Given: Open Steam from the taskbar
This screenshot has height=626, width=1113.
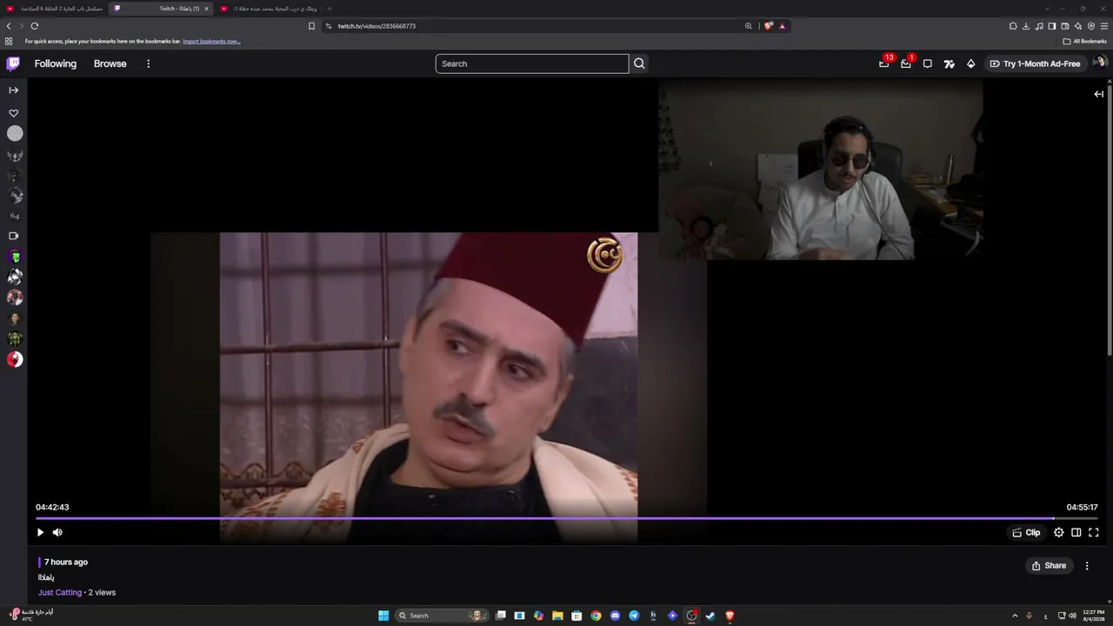Looking at the screenshot, I should click(x=710, y=616).
